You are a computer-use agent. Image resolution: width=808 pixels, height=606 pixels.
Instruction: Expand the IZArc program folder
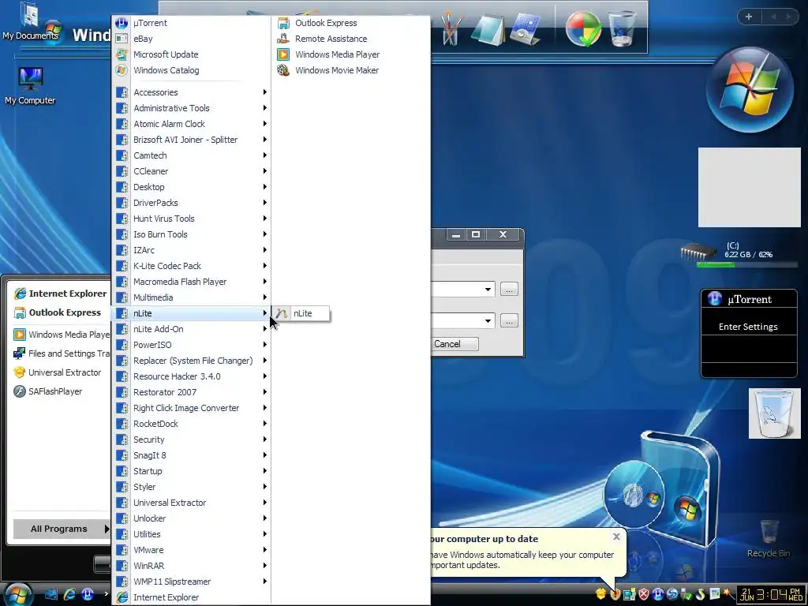[x=191, y=250]
